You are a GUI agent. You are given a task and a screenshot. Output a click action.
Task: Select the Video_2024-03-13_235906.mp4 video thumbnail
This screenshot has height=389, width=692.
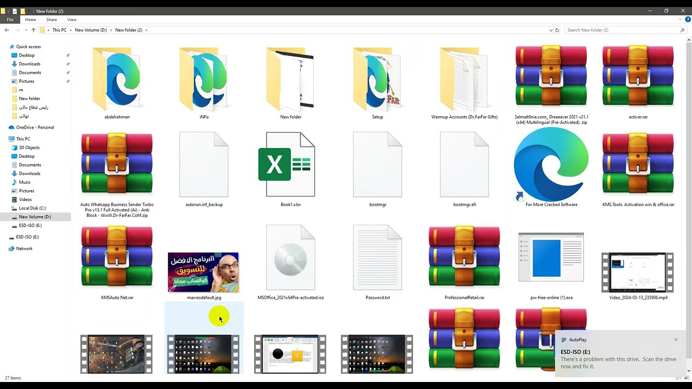point(638,272)
